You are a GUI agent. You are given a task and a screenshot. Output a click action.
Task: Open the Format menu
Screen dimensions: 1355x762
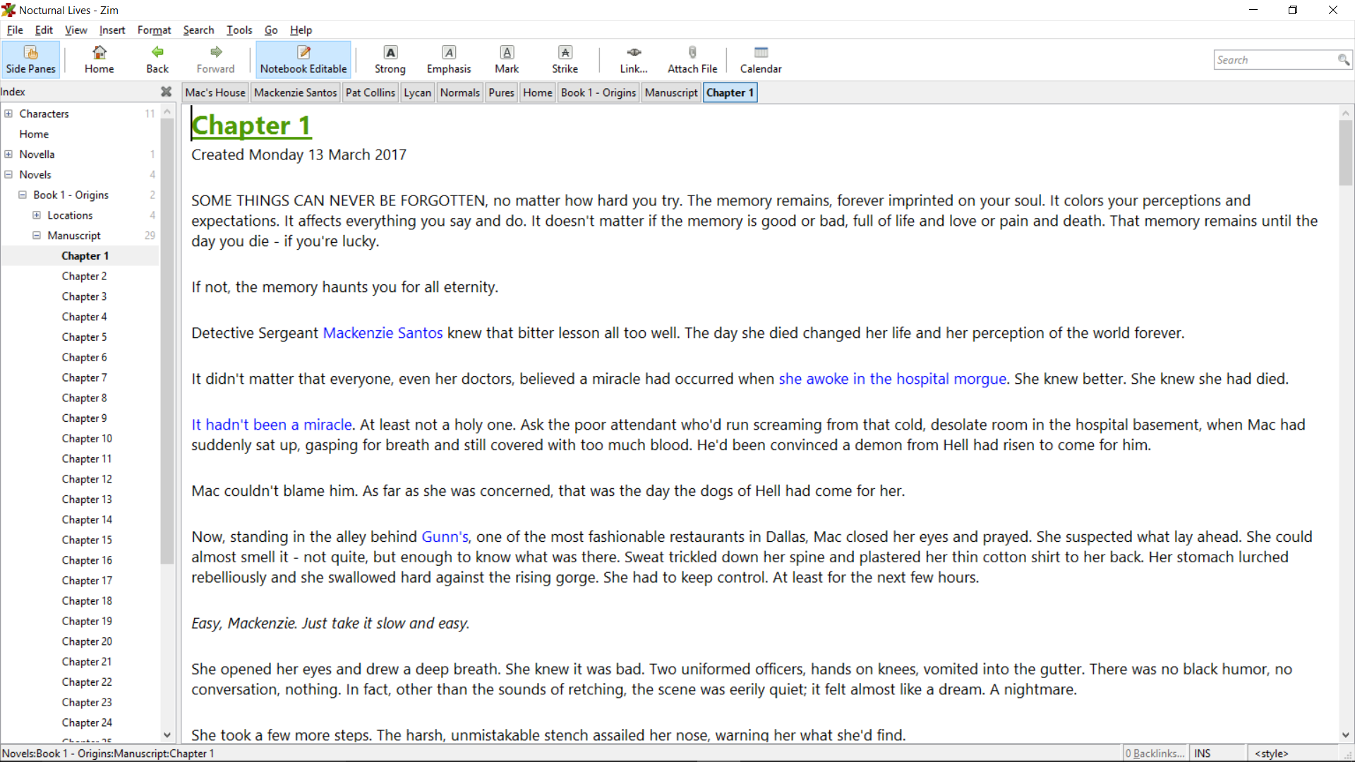154,30
